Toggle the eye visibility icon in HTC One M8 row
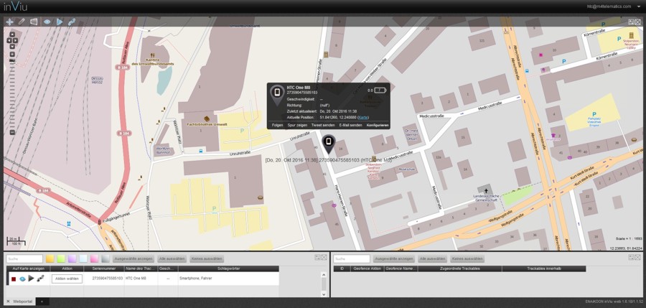This screenshot has height=308, width=646. (x=22, y=279)
